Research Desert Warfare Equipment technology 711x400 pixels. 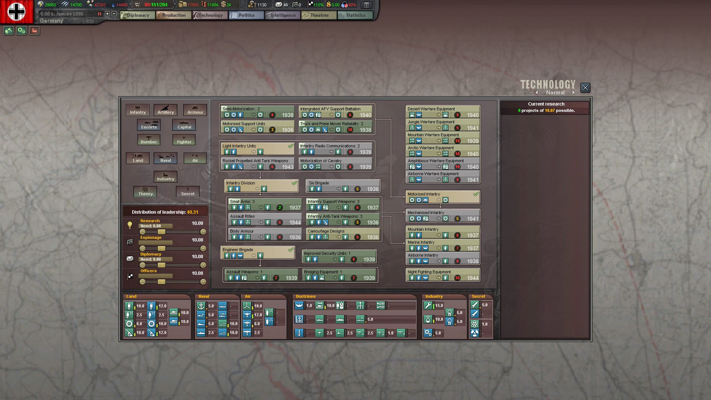pyautogui.click(x=443, y=112)
